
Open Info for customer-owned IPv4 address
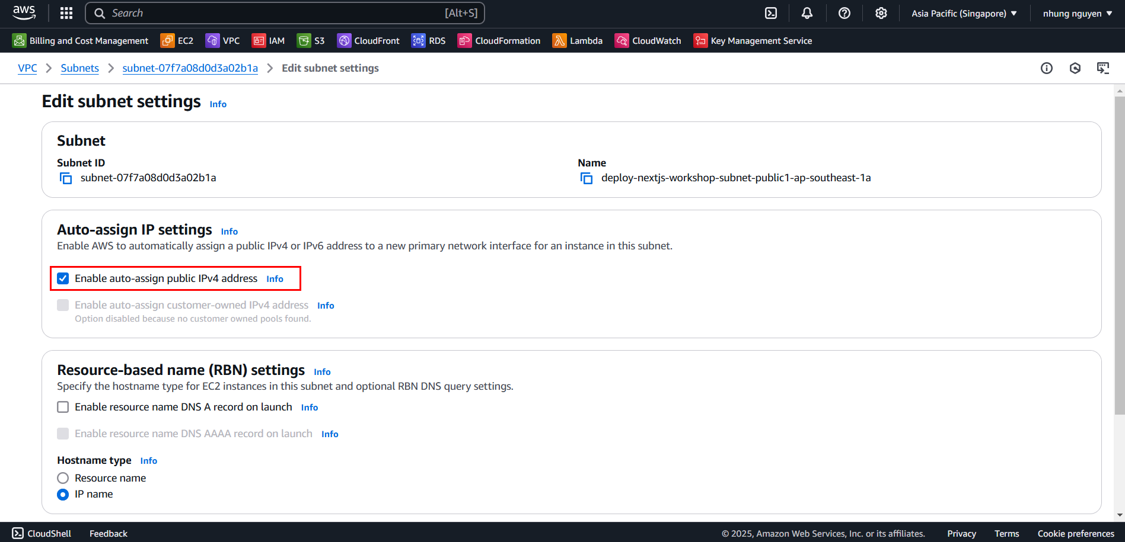point(326,306)
